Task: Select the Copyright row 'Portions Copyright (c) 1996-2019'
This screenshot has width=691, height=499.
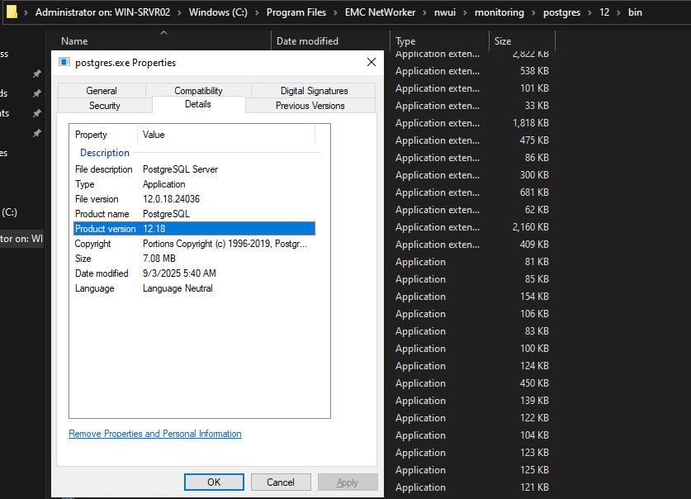Action: point(194,244)
